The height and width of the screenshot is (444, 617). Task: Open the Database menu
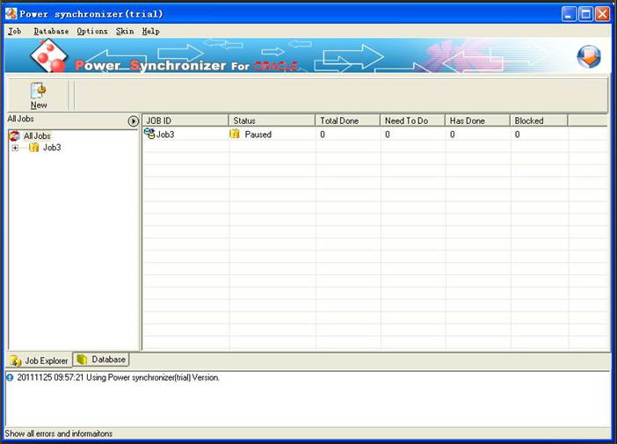point(51,31)
